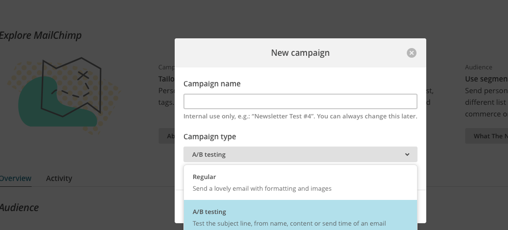
Task: Click the Campaign name input field
Action: pos(300,101)
